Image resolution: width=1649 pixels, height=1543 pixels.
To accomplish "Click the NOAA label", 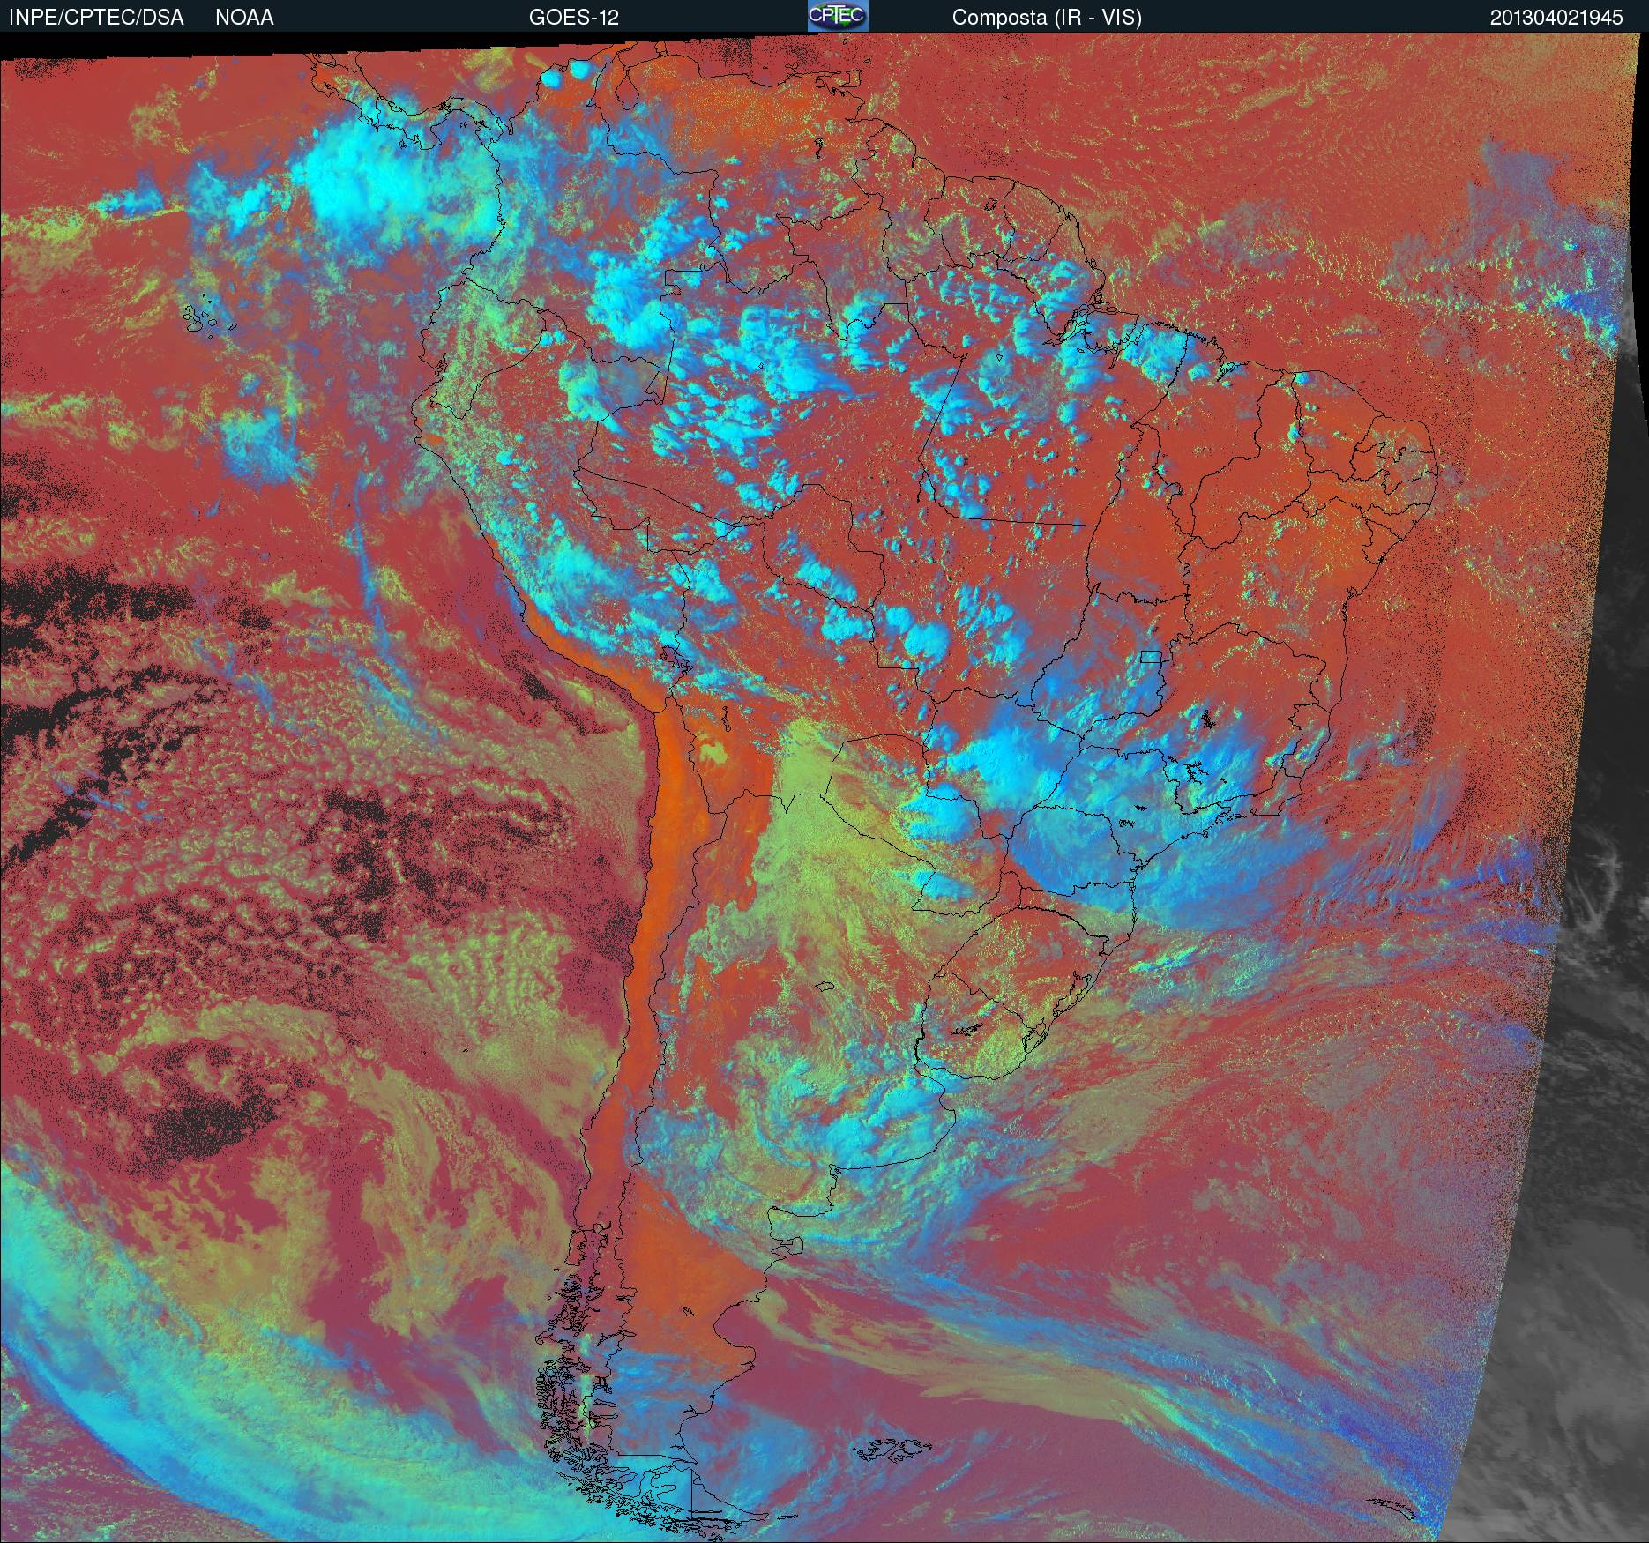I will [x=244, y=18].
